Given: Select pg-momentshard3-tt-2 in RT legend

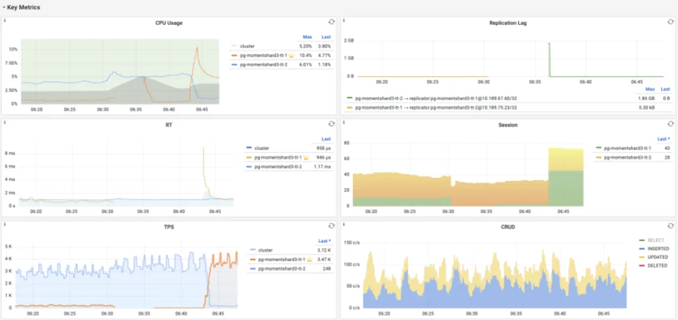Looking at the screenshot, I should (x=277, y=167).
